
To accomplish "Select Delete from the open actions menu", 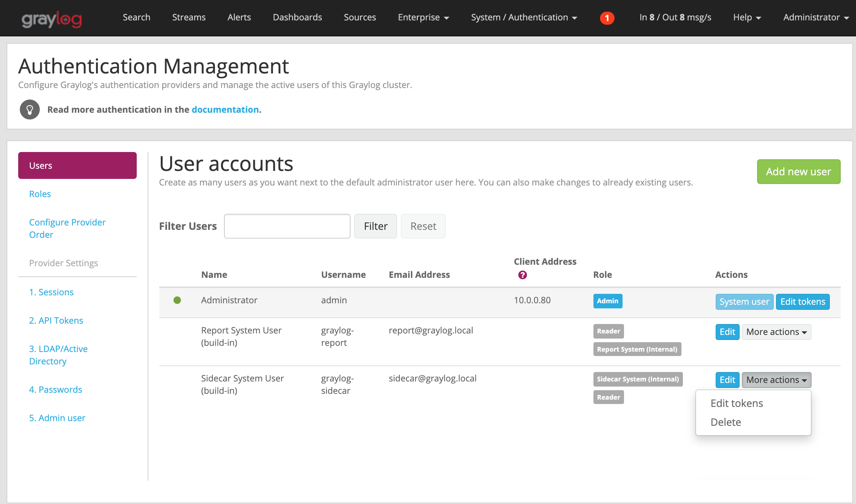I will [725, 422].
